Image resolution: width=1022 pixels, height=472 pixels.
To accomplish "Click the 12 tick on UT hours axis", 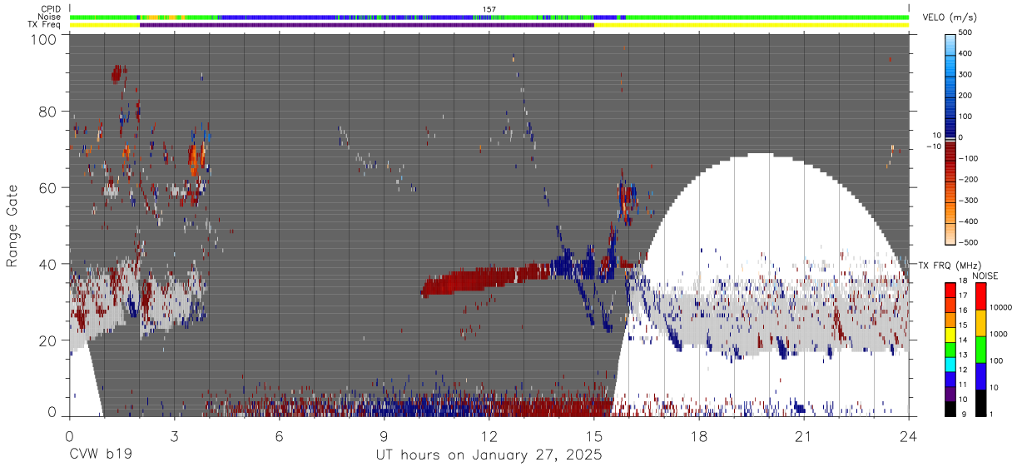I will (489, 436).
